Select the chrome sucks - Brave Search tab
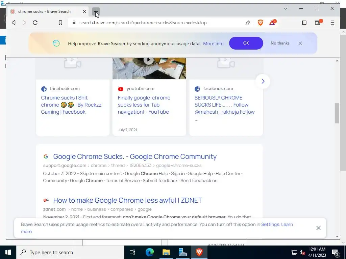346x259 pixels. click(48, 11)
